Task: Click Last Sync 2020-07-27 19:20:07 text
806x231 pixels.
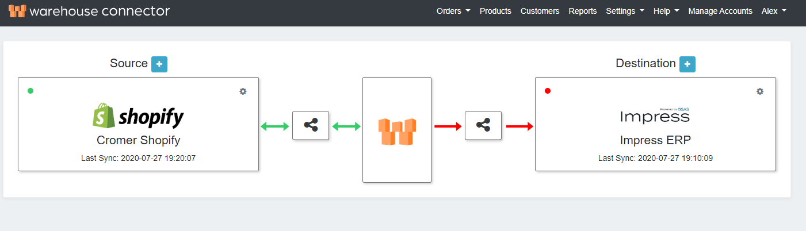Action: 138,158
